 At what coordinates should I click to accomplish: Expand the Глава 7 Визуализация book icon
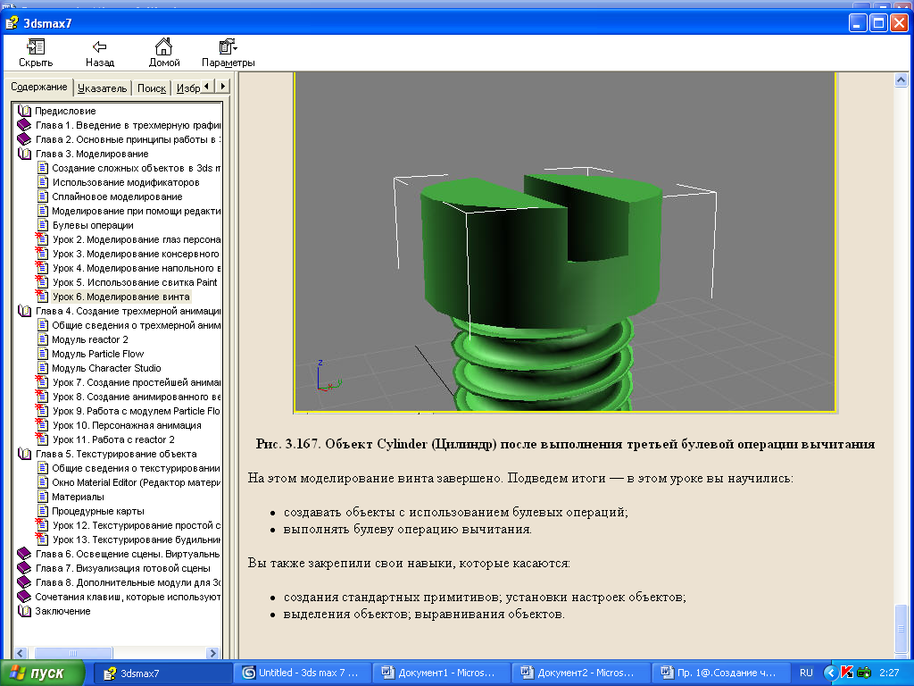tap(24, 567)
